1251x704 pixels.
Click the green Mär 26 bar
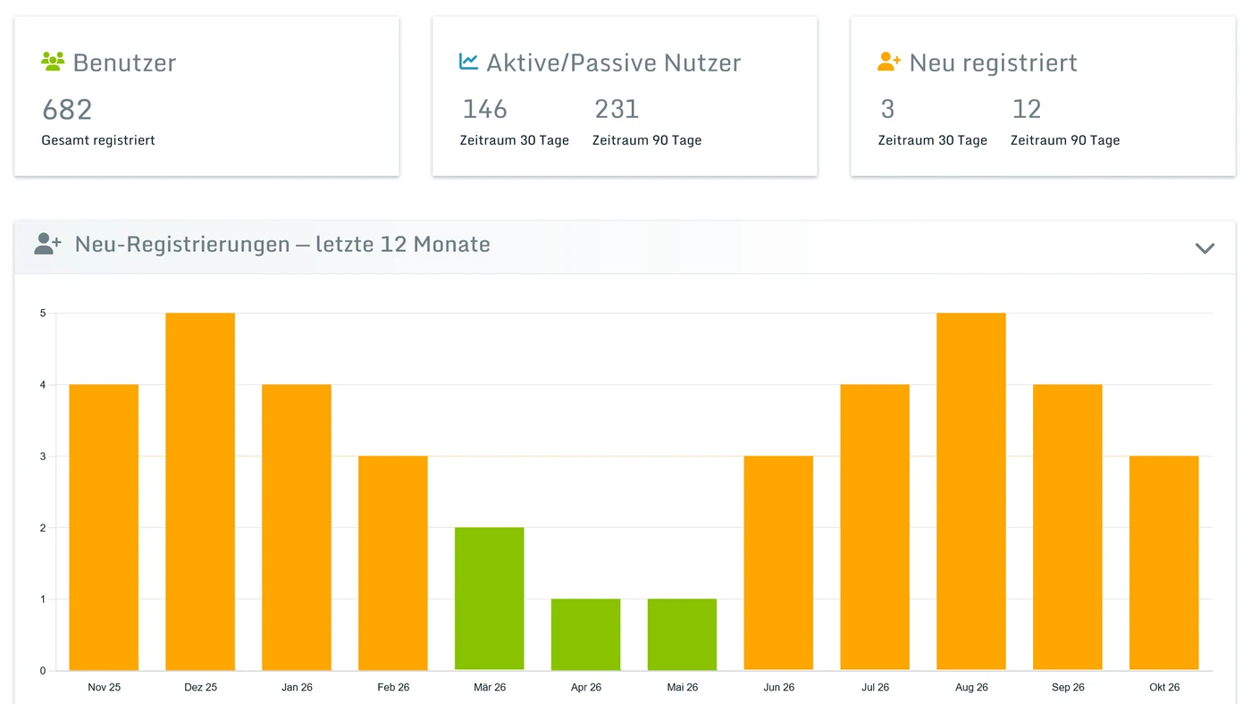point(490,599)
